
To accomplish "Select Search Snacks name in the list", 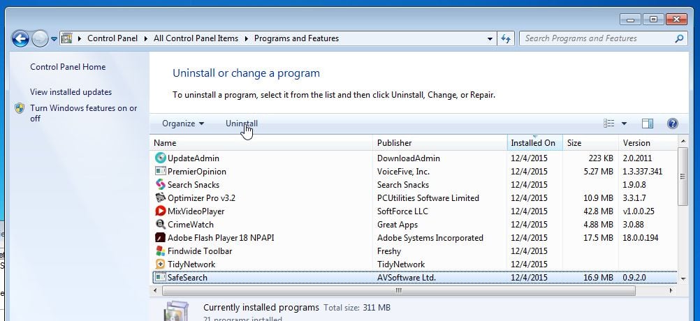I will click(x=194, y=184).
